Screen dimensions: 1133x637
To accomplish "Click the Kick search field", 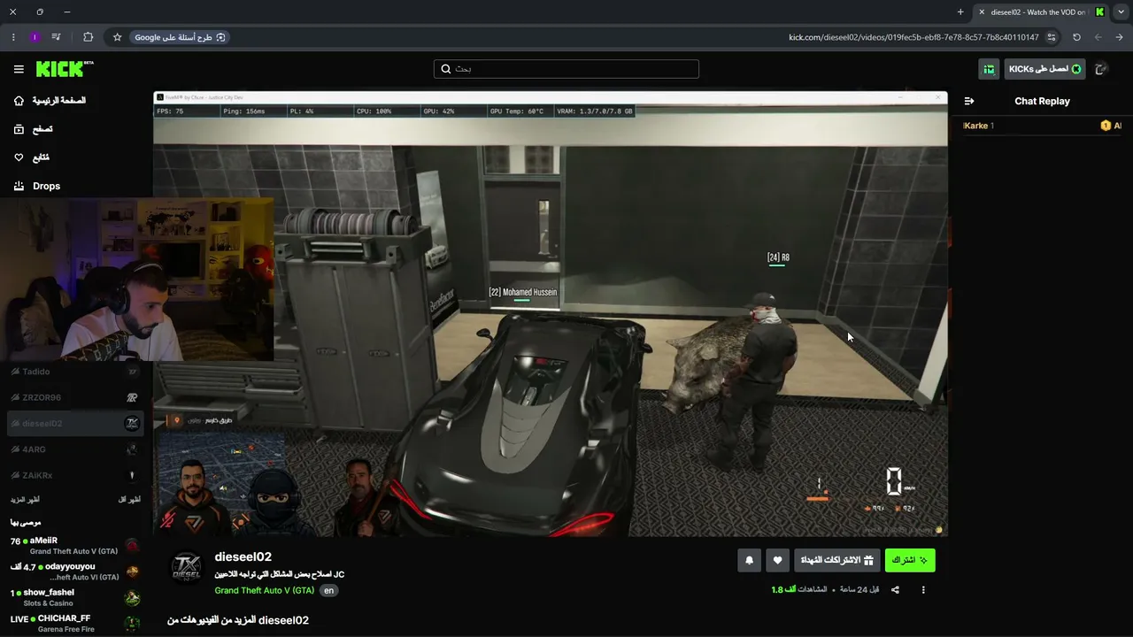I will click(x=566, y=69).
